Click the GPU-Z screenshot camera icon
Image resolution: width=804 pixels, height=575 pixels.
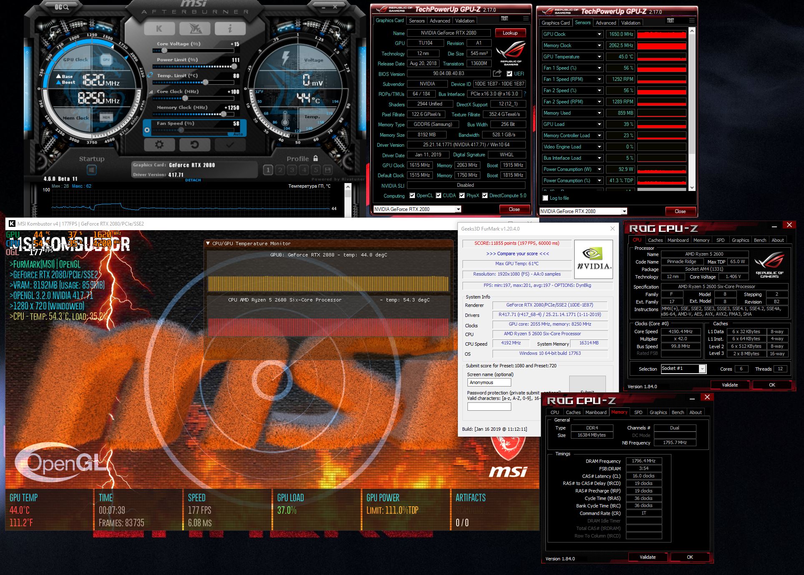click(x=505, y=18)
